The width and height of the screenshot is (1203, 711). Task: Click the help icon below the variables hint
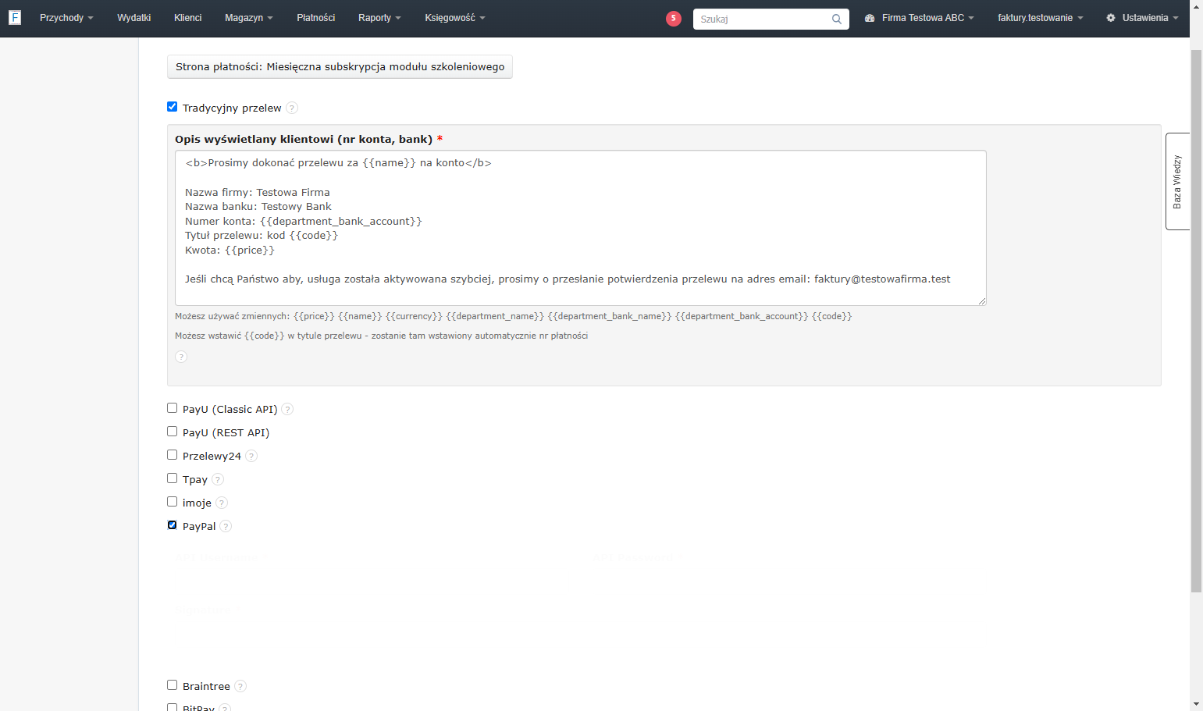tap(181, 357)
